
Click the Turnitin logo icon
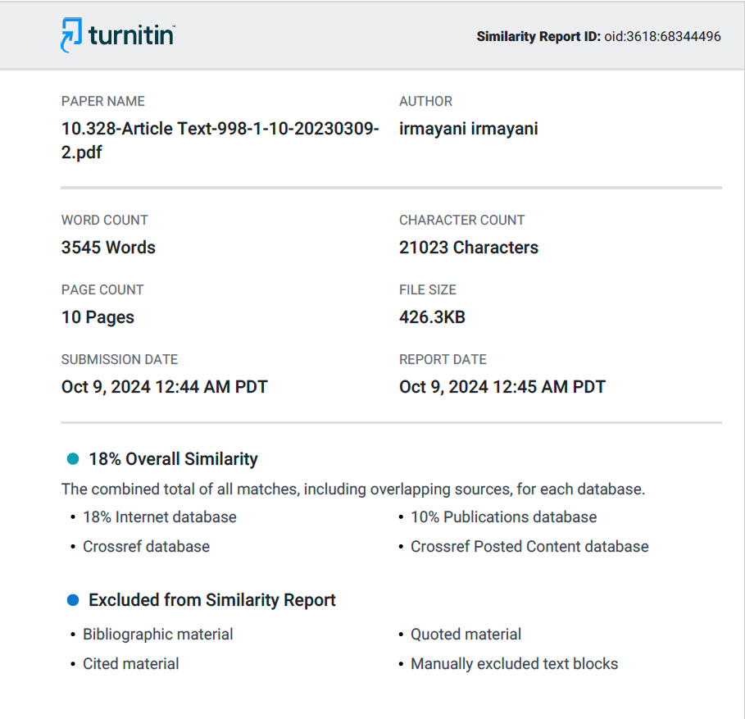pyautogui.click(x=71, y=35)
